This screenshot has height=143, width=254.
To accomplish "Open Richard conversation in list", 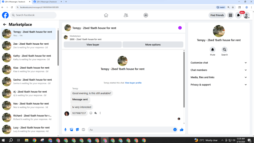I will [x=28, y=118].
